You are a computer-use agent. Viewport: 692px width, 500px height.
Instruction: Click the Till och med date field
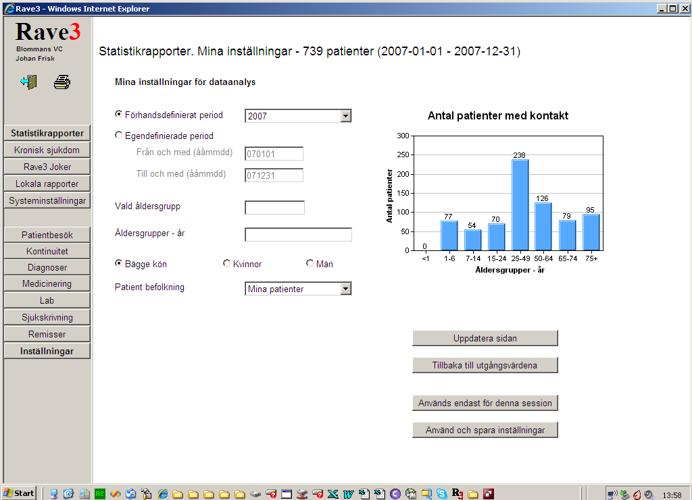point(274,175)
